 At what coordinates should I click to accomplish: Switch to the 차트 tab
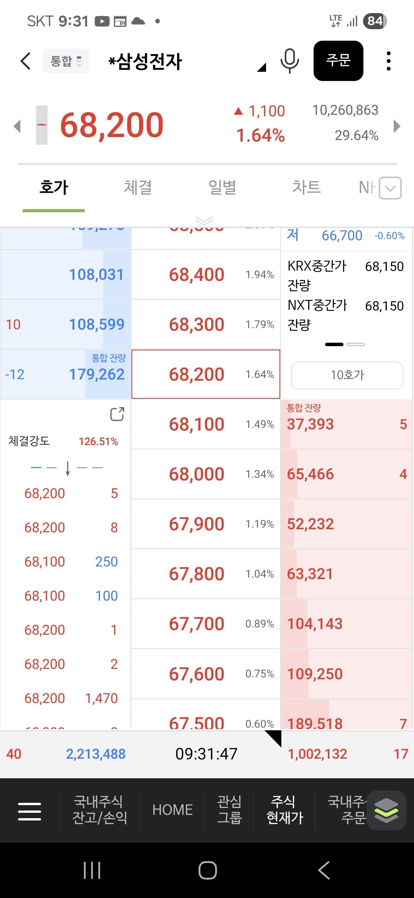(306, 188)
